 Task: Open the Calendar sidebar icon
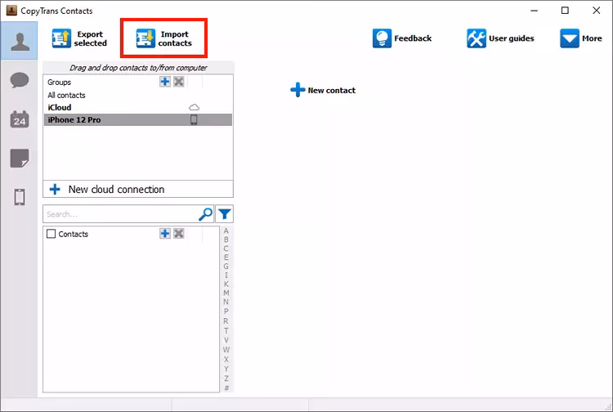(19, 119)
